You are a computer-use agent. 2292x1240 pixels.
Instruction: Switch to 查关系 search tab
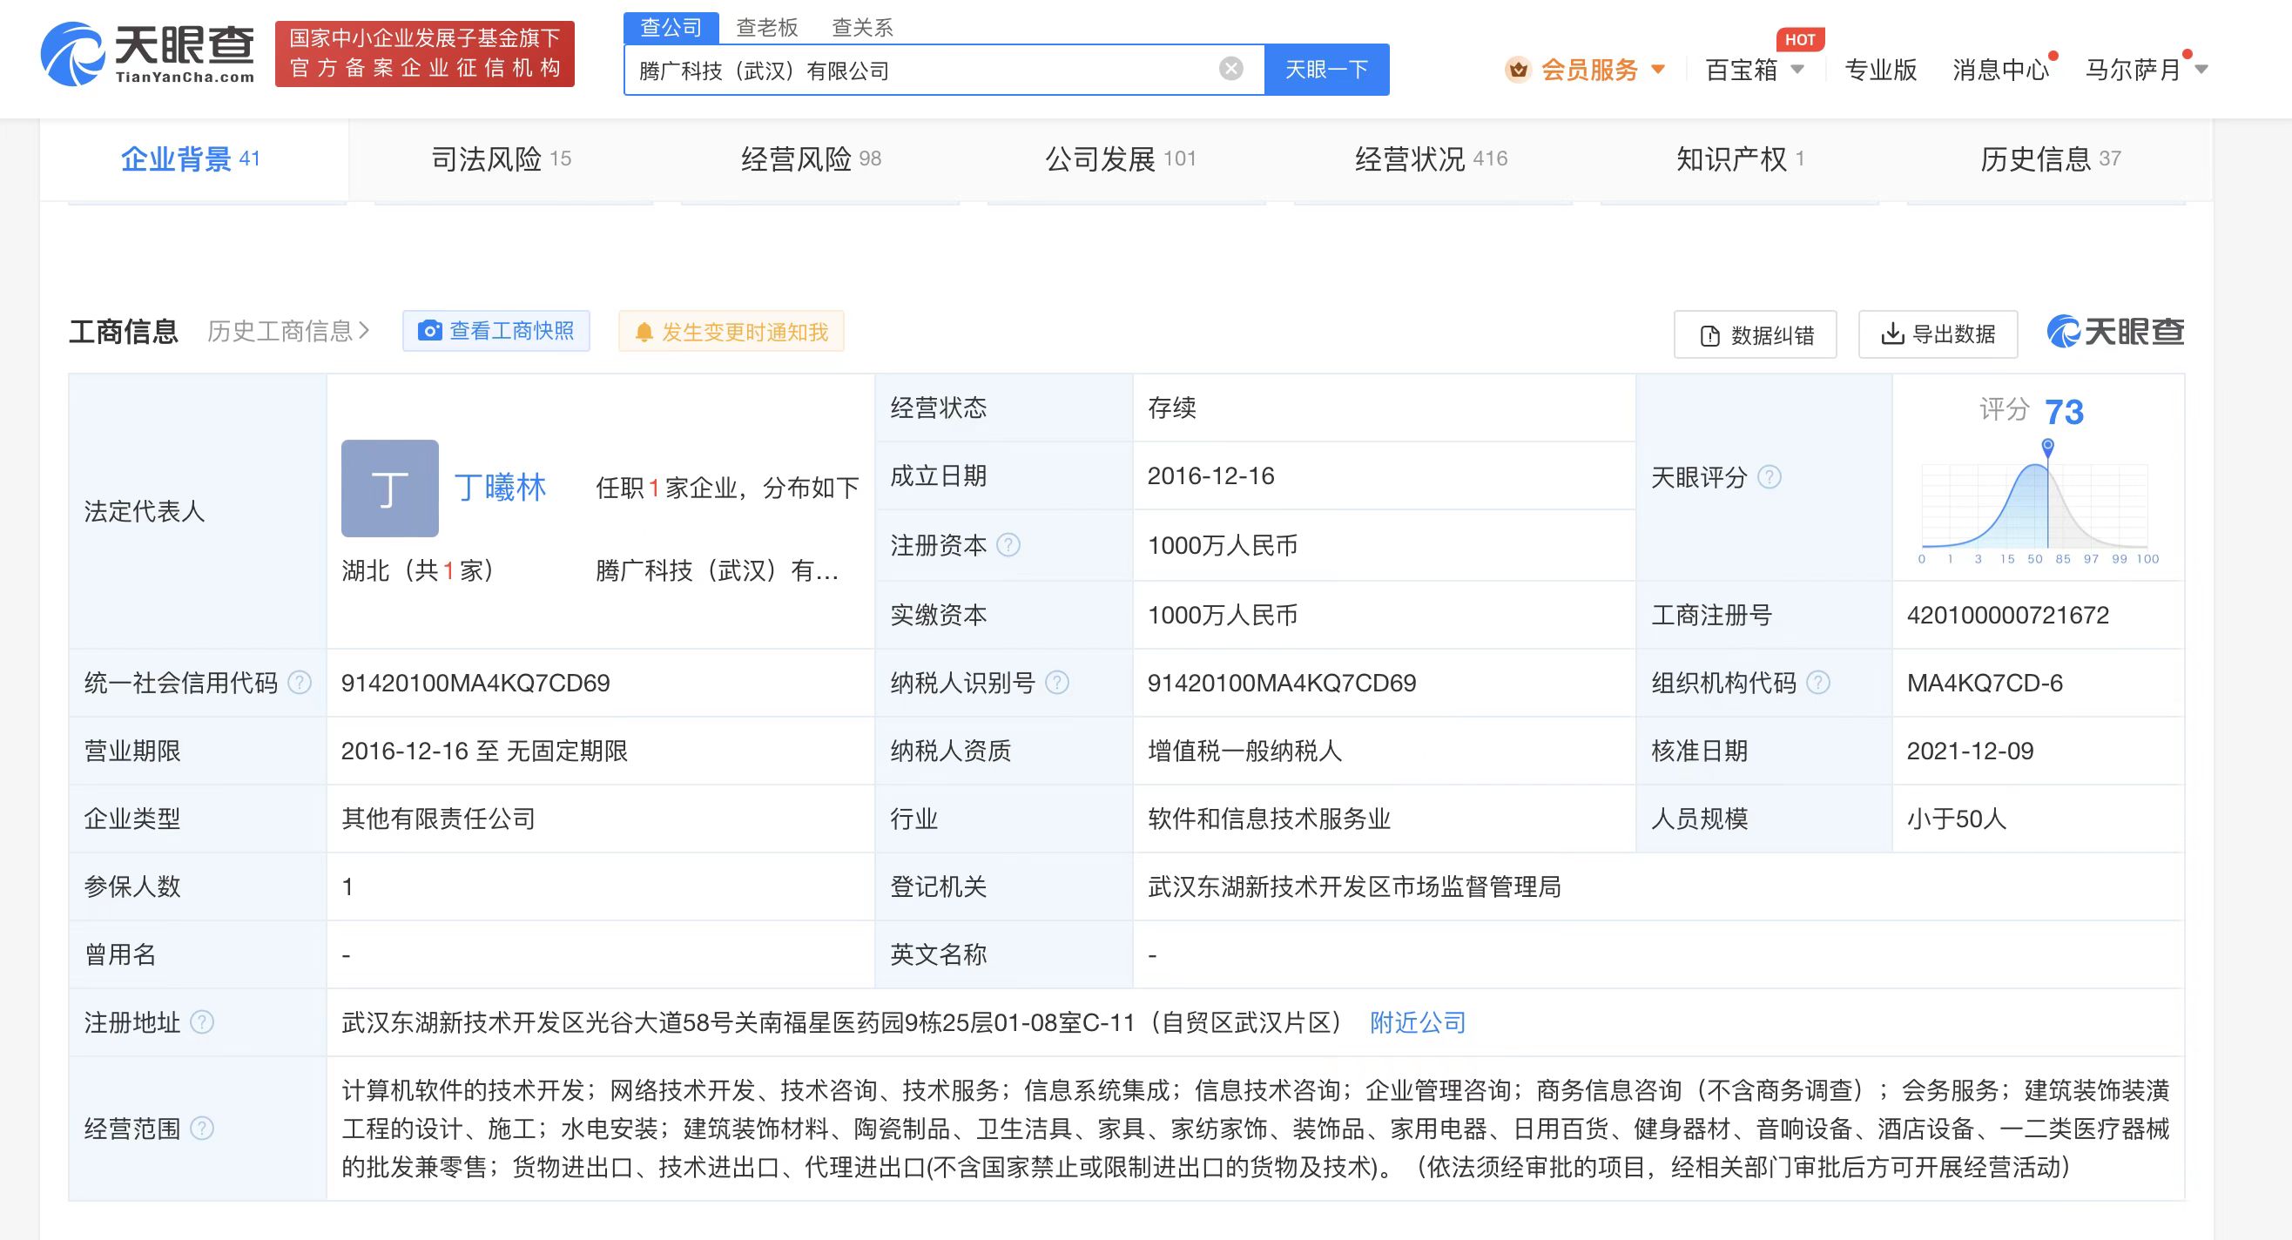coord(862,28)
